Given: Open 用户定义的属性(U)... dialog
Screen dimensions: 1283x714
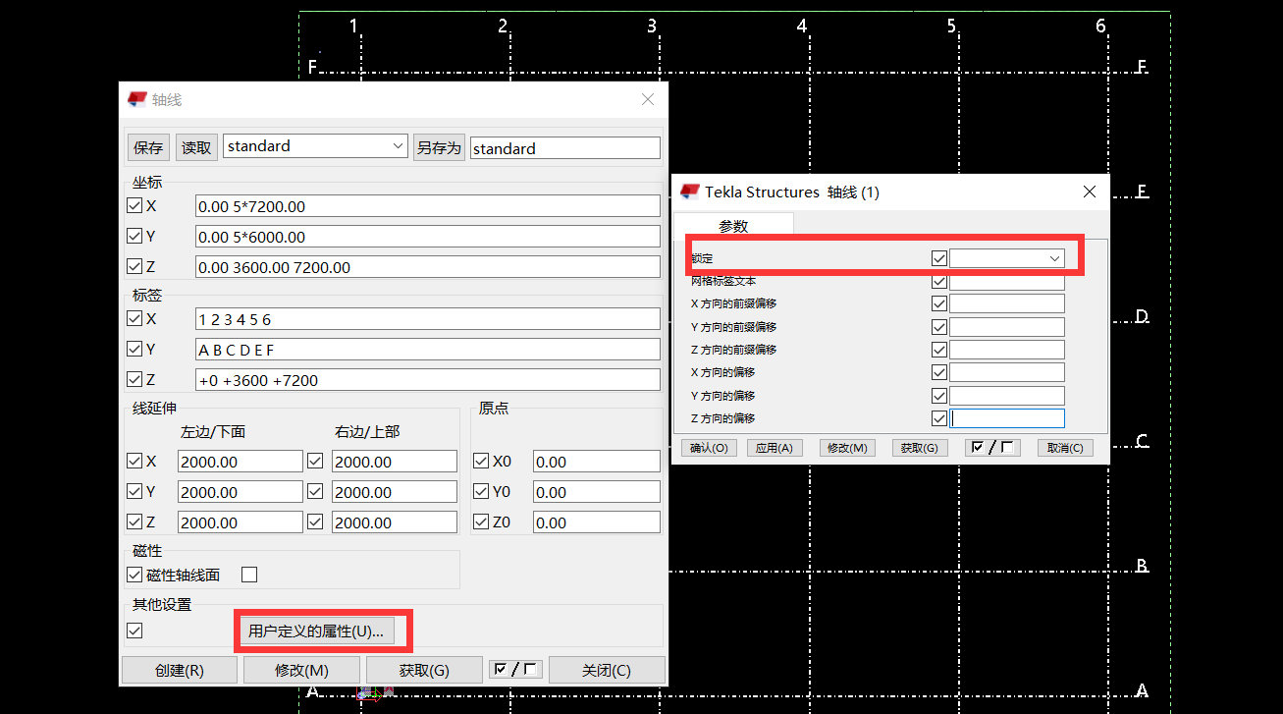Looking at the screenshot, I should 316,631.
